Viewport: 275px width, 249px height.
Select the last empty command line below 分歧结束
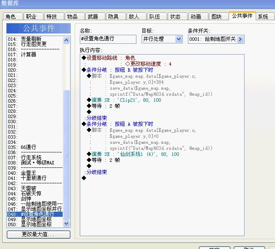pyautogui.click(x=84, y=178)
